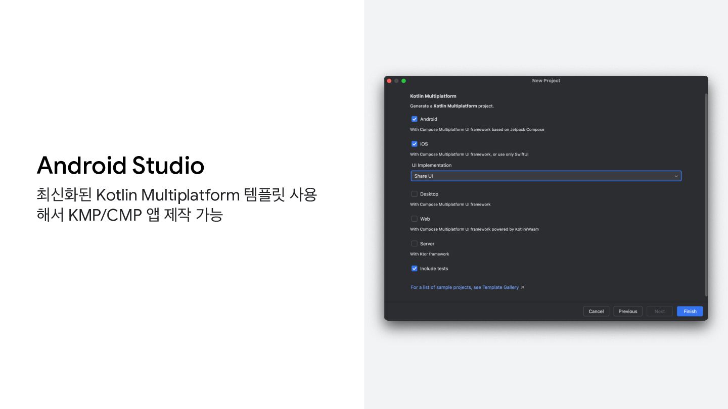Screen dimensions: 728x409
Task: Open the Template Gallery sample projects link
Action: coord(467,287)
